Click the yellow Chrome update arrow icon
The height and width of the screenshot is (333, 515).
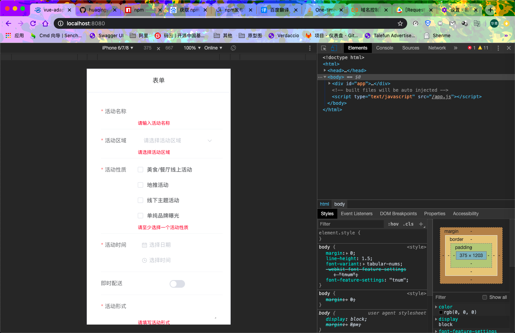pyautogui.click(x=506, y=23)
